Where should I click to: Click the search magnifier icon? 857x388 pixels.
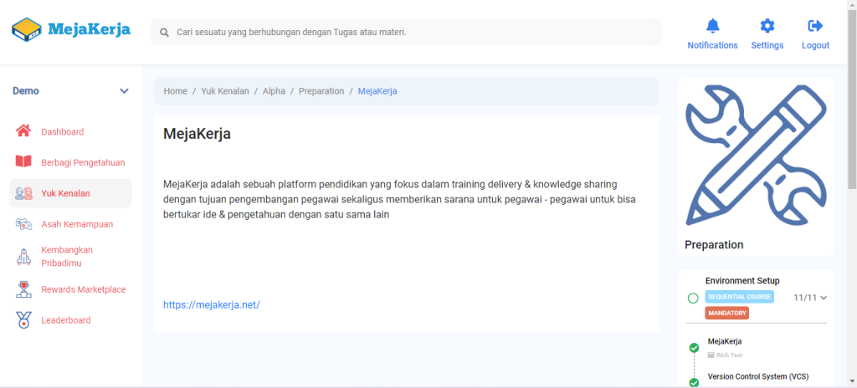164,33
